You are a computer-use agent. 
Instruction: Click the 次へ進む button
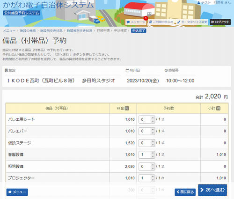[212, 190]
